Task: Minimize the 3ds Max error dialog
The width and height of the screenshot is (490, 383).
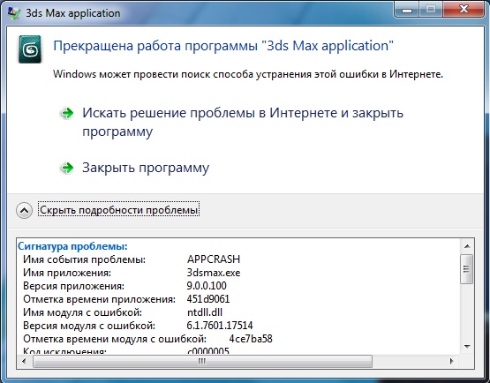Action: click(406, 11)
